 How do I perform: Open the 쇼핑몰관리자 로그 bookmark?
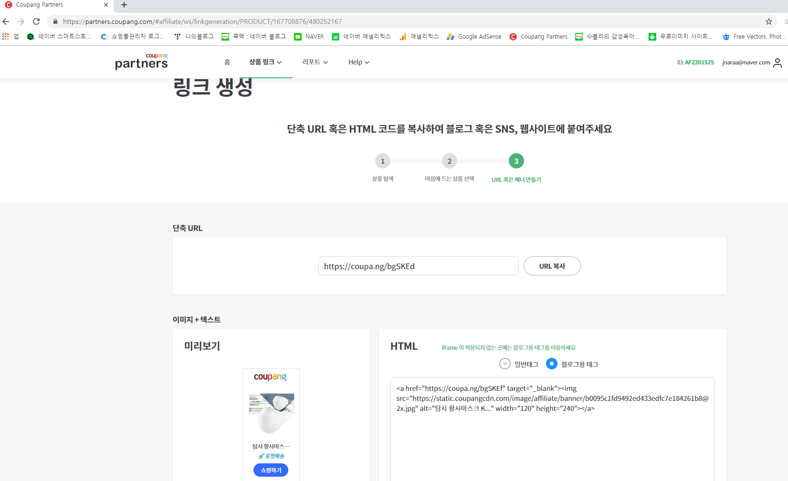tap(132, 36)
